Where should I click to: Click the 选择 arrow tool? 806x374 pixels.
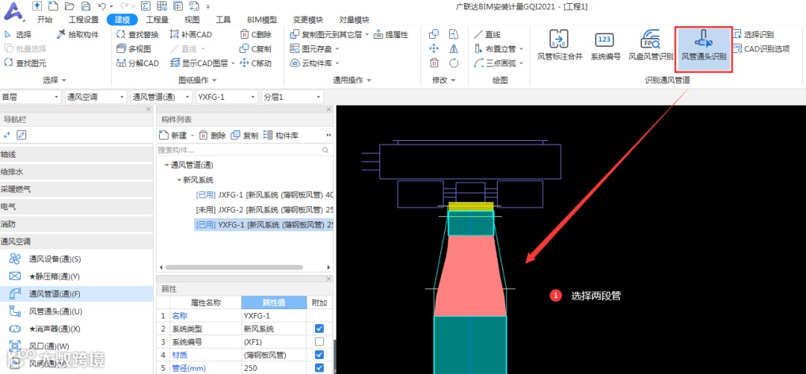tap(17, 34)
